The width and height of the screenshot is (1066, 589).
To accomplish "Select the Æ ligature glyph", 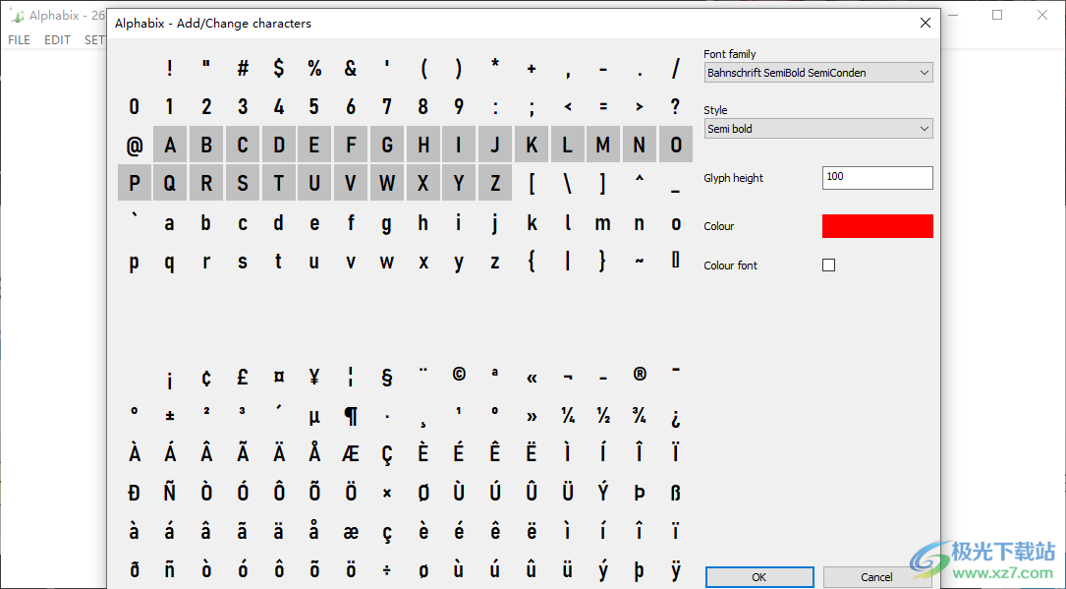I will point(351,452).
